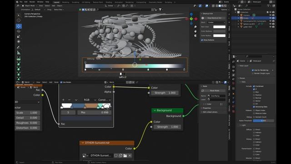Edit the Background Strength 1.000 field
This screenshot has width=291, height=164.
[x=167, y=127]
